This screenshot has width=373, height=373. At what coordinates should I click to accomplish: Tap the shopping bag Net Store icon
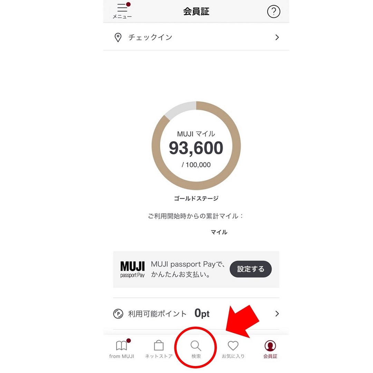159,345
